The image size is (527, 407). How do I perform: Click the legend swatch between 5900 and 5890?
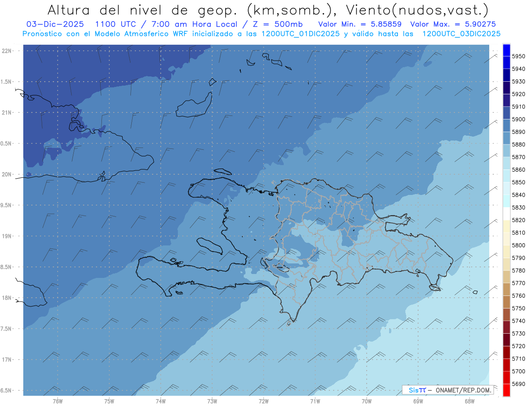click(506, 126)
